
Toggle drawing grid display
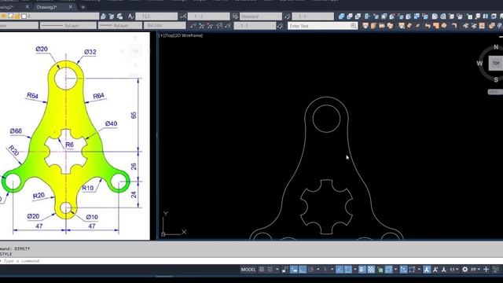[x=262, y=270]
